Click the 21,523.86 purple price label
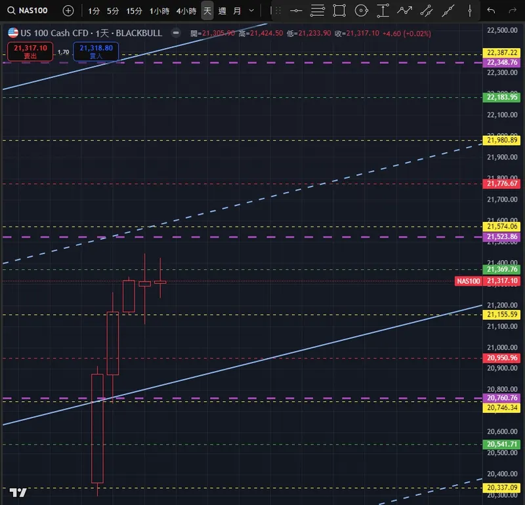Viewport: 525px width, 505px height. coord(501,237)
